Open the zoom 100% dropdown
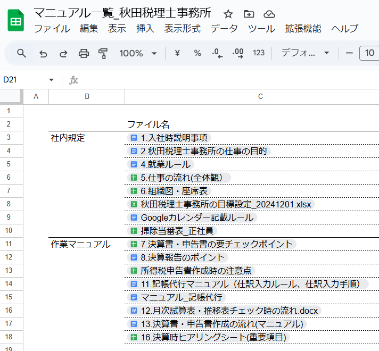Screen dimensions: 379x351 point(138,53)
